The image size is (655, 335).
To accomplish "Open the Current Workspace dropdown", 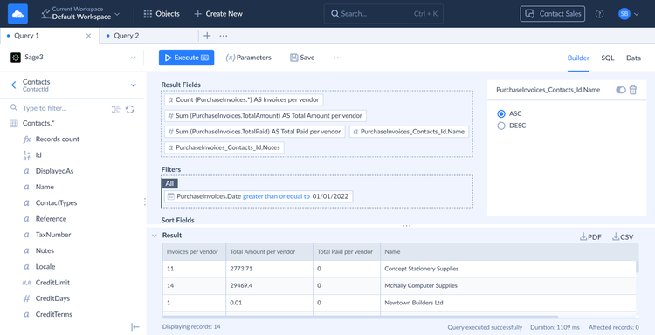I will (80, 14).
